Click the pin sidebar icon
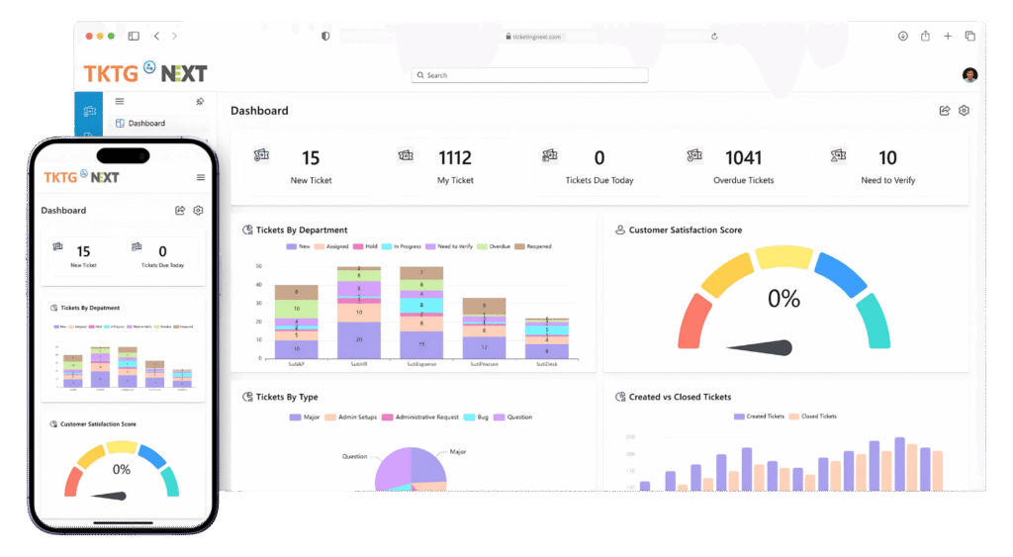 [x=200, y=101]
